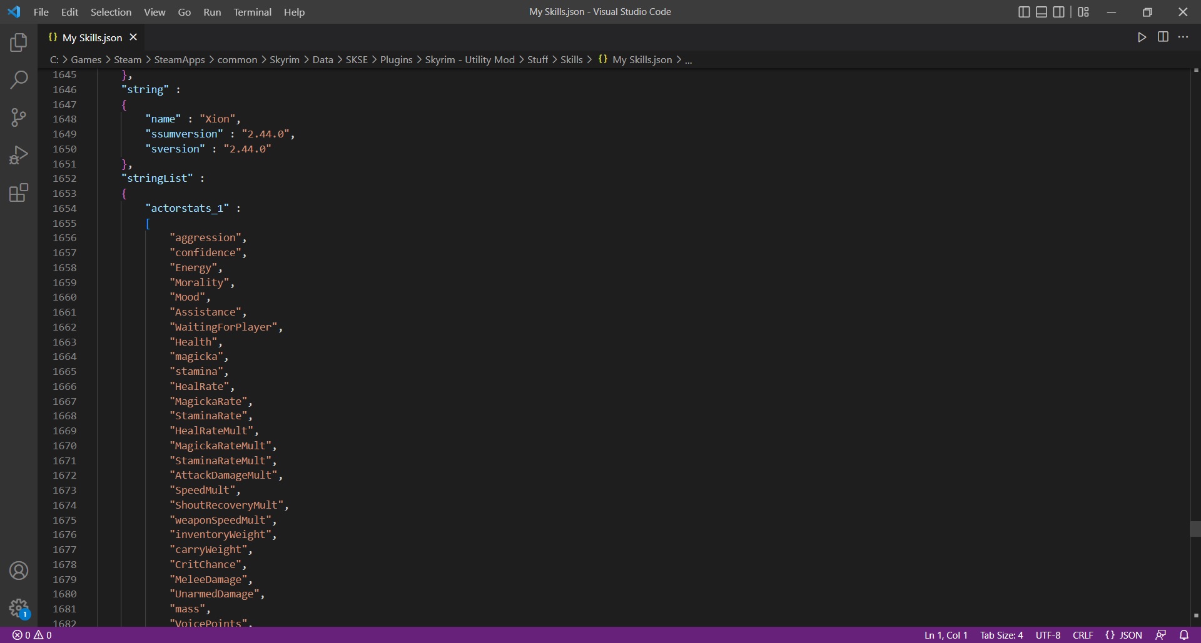Click the "AttackDamageMult" list entry
Viewport: 1201px width, 643px height.
point(223,475)
